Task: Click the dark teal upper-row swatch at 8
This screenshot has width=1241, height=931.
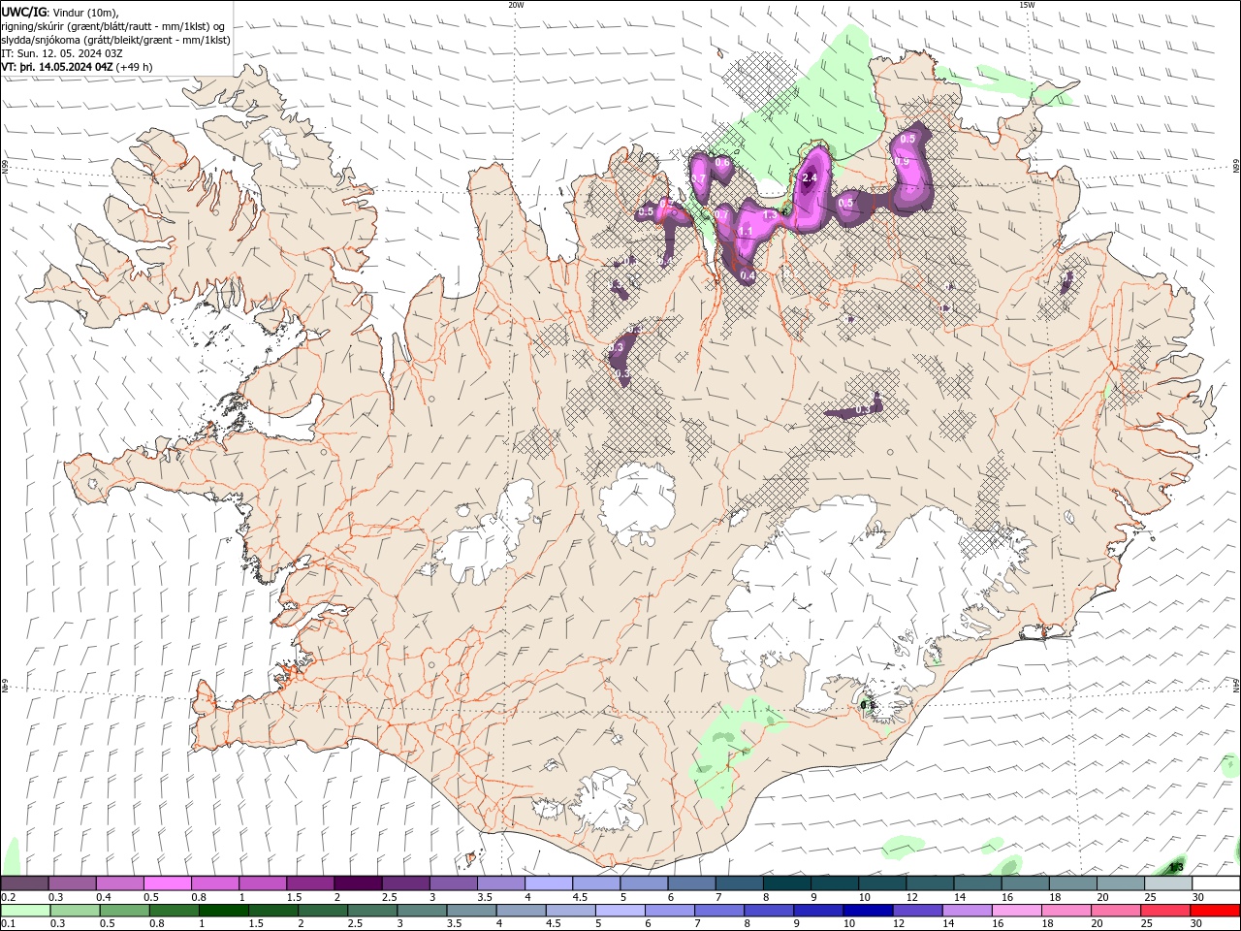Action: (786, 883)
